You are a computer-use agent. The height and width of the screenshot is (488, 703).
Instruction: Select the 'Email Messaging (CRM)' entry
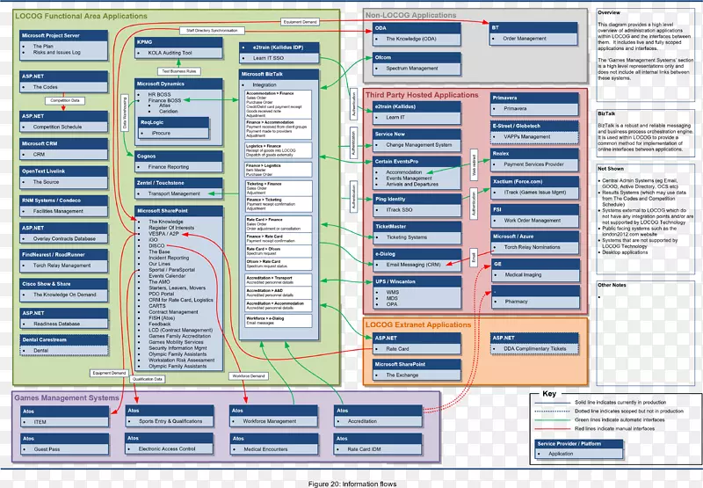click(414, 265)
